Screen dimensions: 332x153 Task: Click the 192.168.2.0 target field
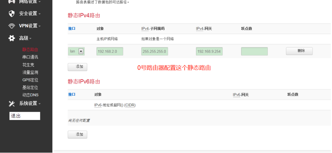(109, 51)
